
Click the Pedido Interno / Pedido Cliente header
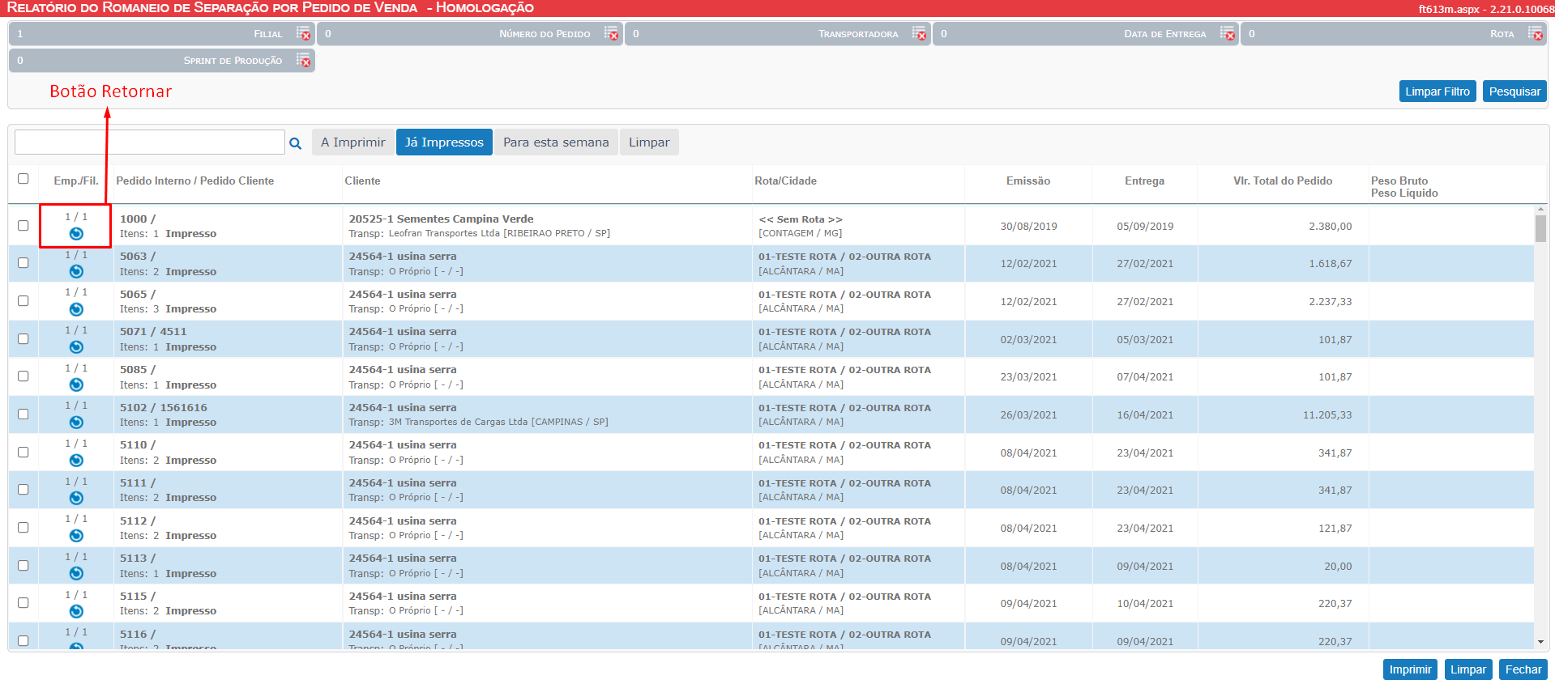tap(194, 181)
